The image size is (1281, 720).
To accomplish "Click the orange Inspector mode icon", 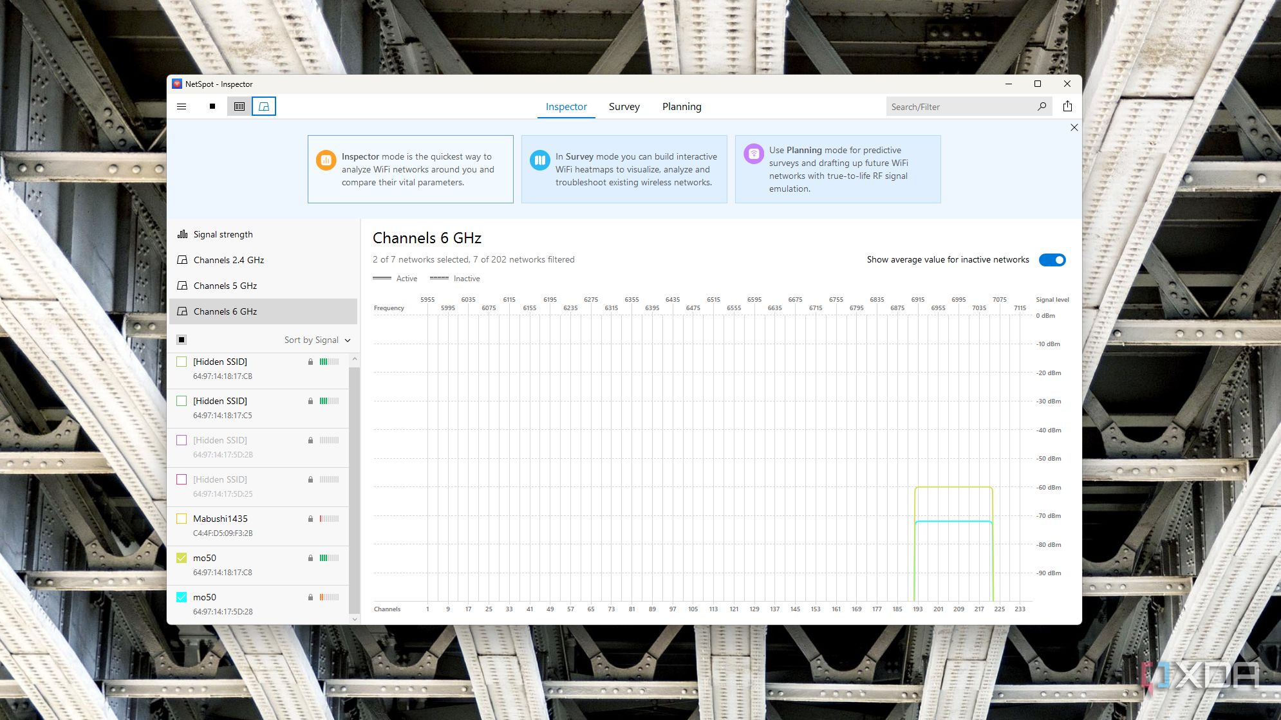I will [x=326, y=160].
